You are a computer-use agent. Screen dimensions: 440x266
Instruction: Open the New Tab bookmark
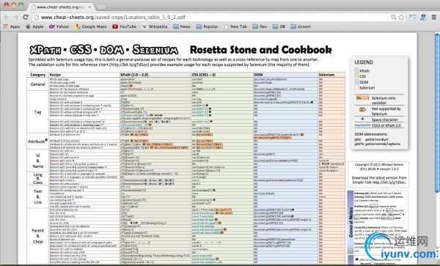tap(235, 26)
